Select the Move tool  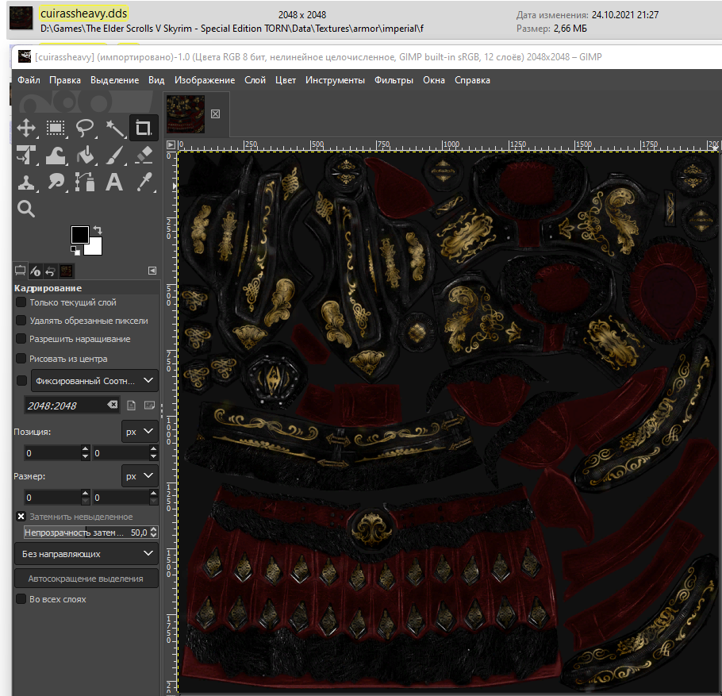pyautogui.click(x=26, y=128)
